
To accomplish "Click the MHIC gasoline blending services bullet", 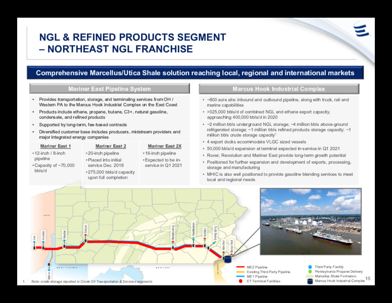I will coord(280,177).
